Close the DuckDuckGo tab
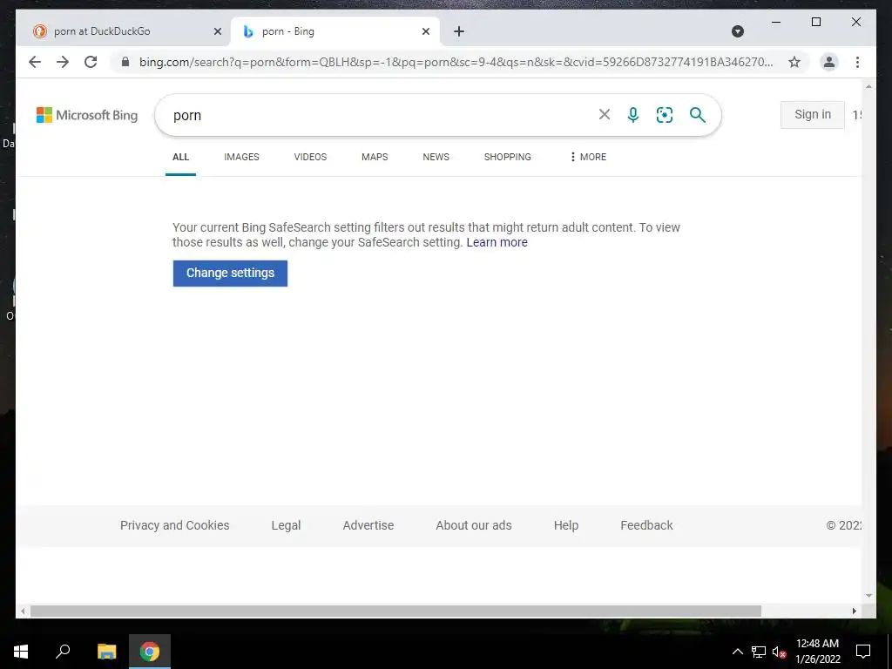Viewport: 892px width, 669px height. (217, 31)
